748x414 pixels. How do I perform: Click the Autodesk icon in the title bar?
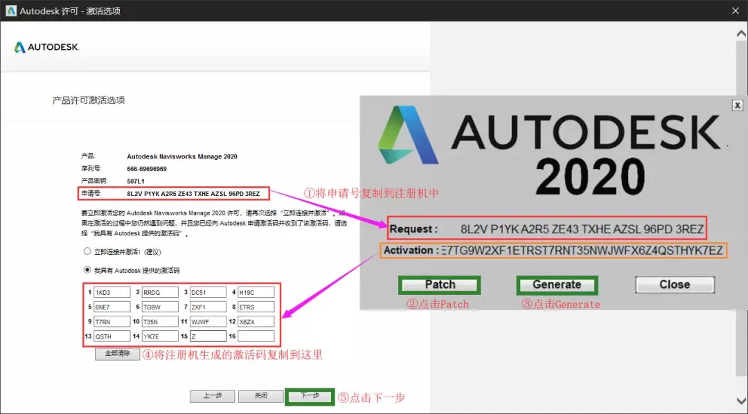10,10
